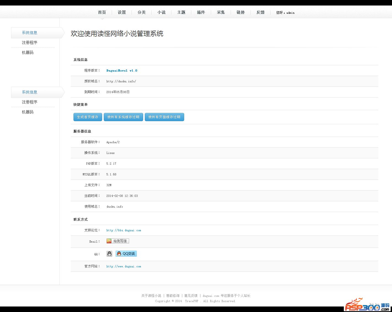The width and height of the screenshot is (392, 312).
Task: Click the 程序版本： row label
Action: click(x=92, y=70)
